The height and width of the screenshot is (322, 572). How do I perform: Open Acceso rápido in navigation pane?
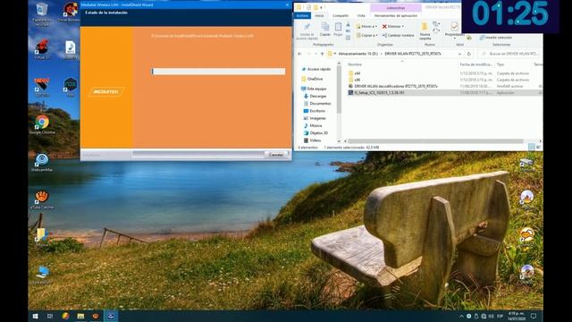click(x=318, y=69)
